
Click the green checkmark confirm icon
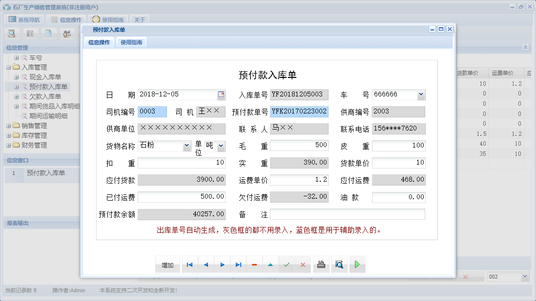pos(287,264)
